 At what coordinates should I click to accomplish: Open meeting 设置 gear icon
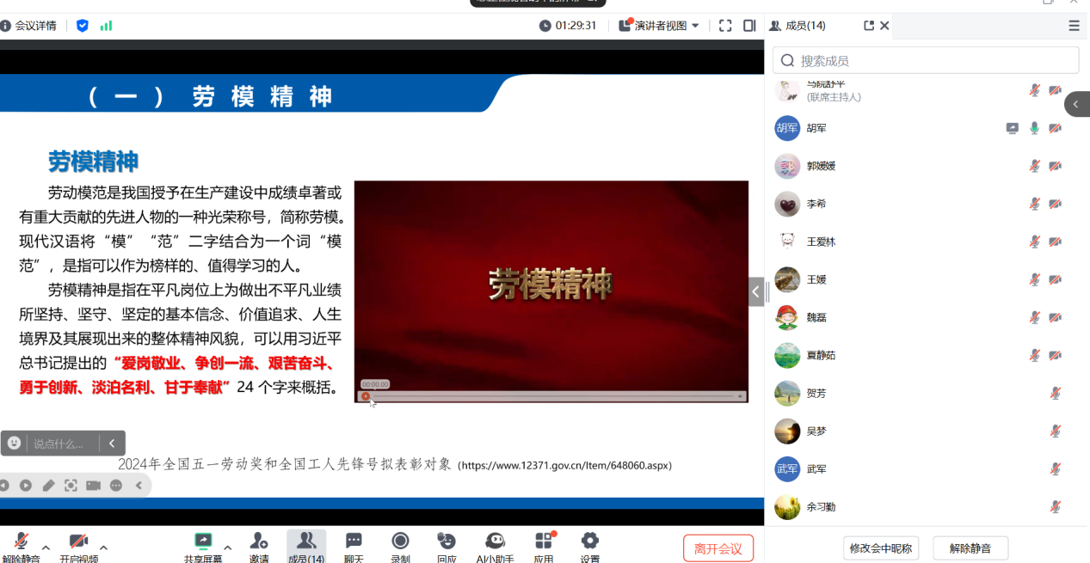pos(589,542)
